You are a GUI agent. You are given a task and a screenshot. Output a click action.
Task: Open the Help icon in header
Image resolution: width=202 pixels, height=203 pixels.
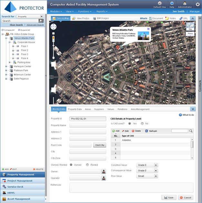click(x=172, y=3)
